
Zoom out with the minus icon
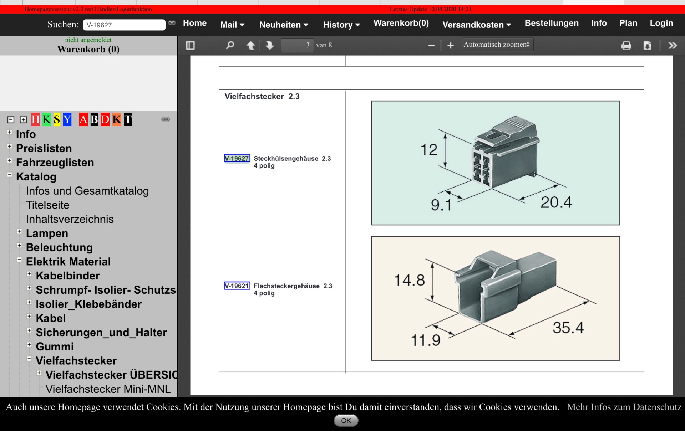click(431, 45)
